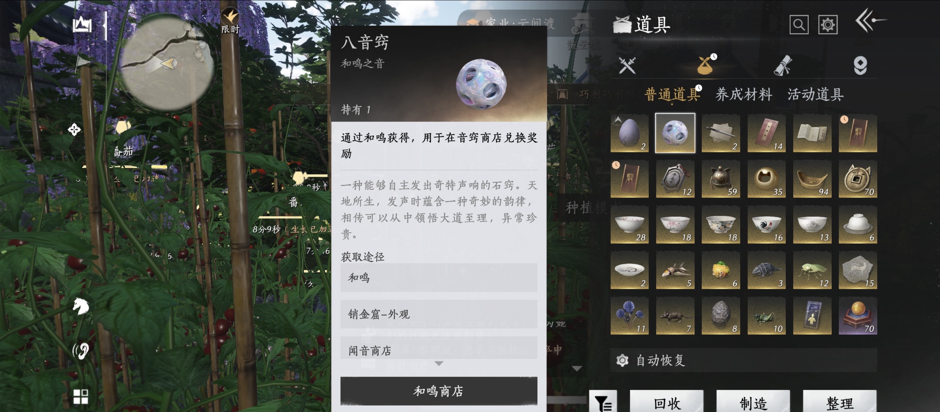
Task: Tap the ear listening skill icon
Action: [81, 351]
